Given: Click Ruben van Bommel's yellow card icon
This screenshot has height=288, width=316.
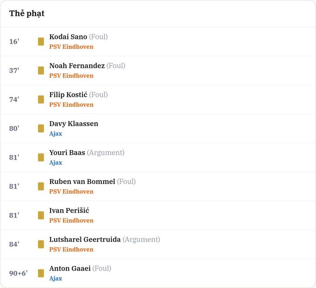Looking at the screenshot, I should (41, 186).
